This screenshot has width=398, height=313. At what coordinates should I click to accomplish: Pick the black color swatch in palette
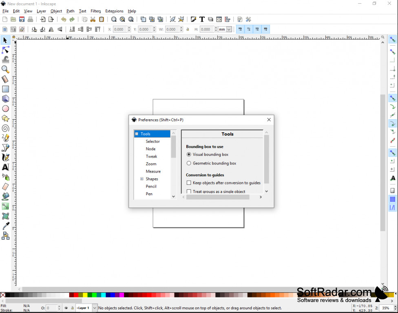(x=8, y=295)
